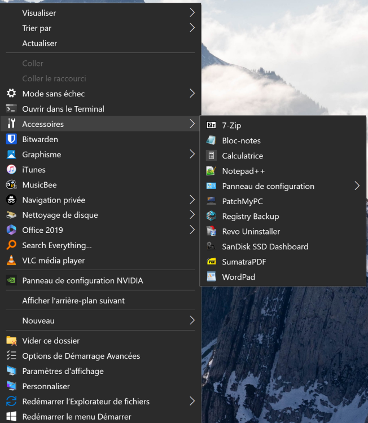Launch VLC média player entry

tap(100, 260)
